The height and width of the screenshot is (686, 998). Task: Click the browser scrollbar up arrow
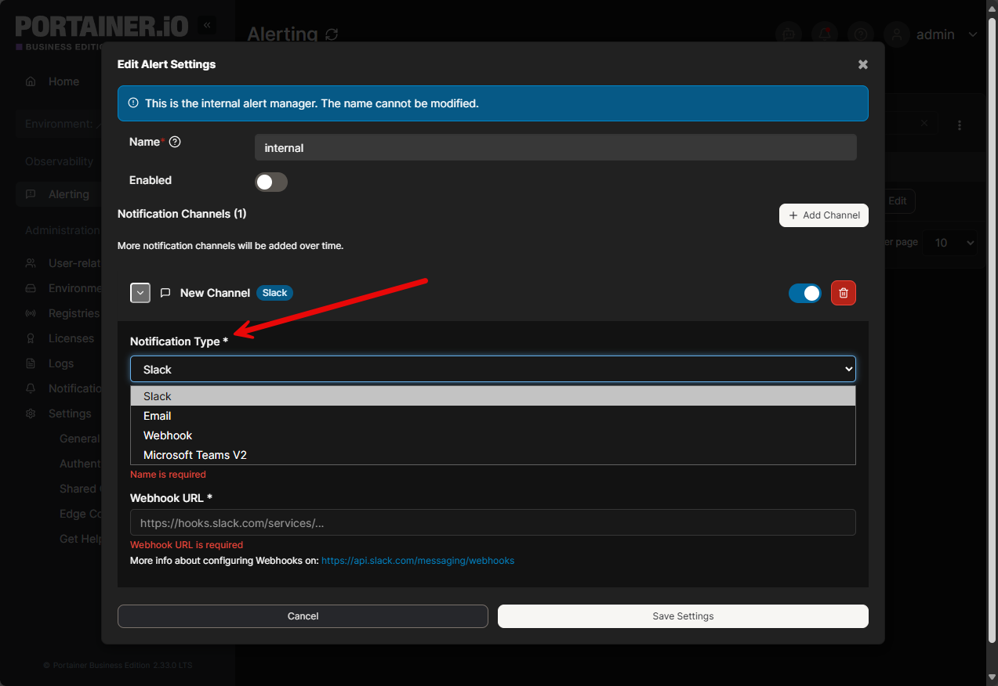pos(991,7)
